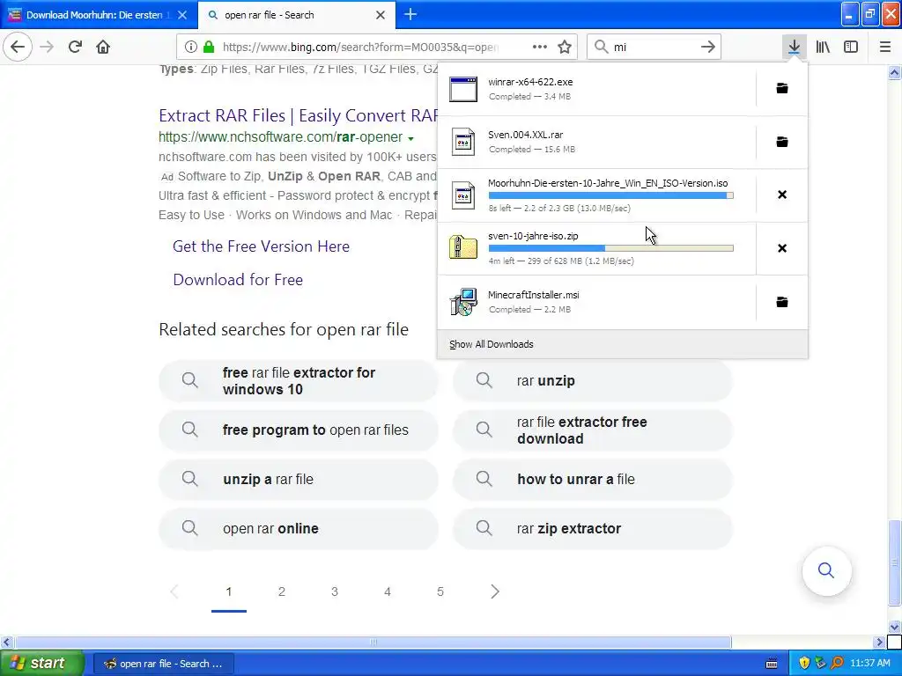The height and width of the screenshot is (676, 902).
Task: Click the 11:37 AM system clock
Action: [869, 664]
